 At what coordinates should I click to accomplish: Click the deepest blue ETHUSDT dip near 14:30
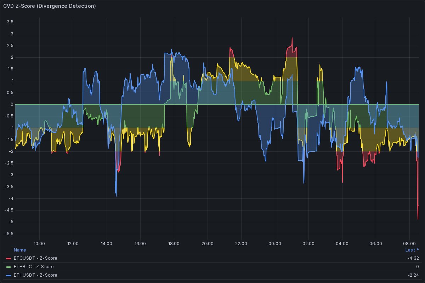pyautogui.click(x=116, y=195)
